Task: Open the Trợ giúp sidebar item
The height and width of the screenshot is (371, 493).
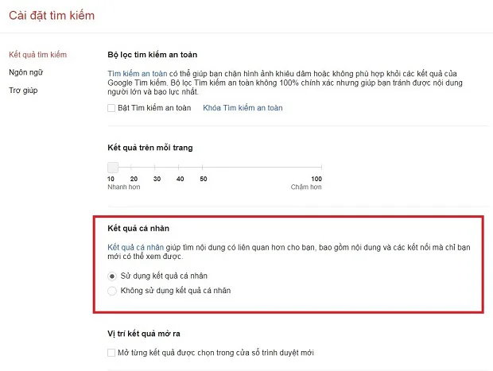Action: coord(23,91)
